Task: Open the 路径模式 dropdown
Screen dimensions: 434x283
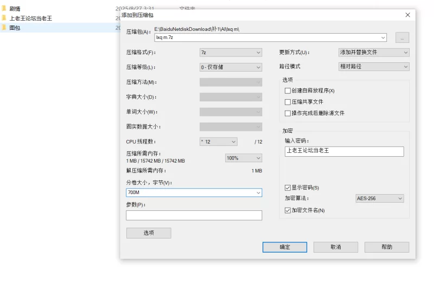Action: pyautogui.click(x=374, y=67)
